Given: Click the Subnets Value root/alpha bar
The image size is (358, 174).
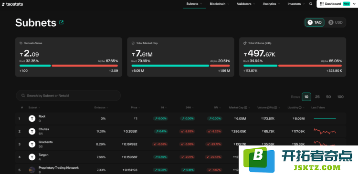Looking at the screenshot, I should 69,66.
